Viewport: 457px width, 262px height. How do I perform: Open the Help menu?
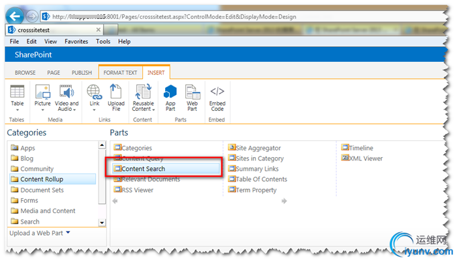[x=124, y=42]
